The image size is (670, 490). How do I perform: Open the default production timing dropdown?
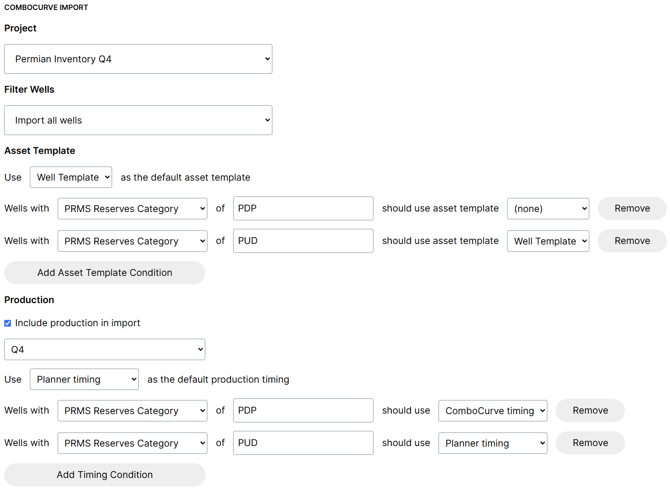84,379
